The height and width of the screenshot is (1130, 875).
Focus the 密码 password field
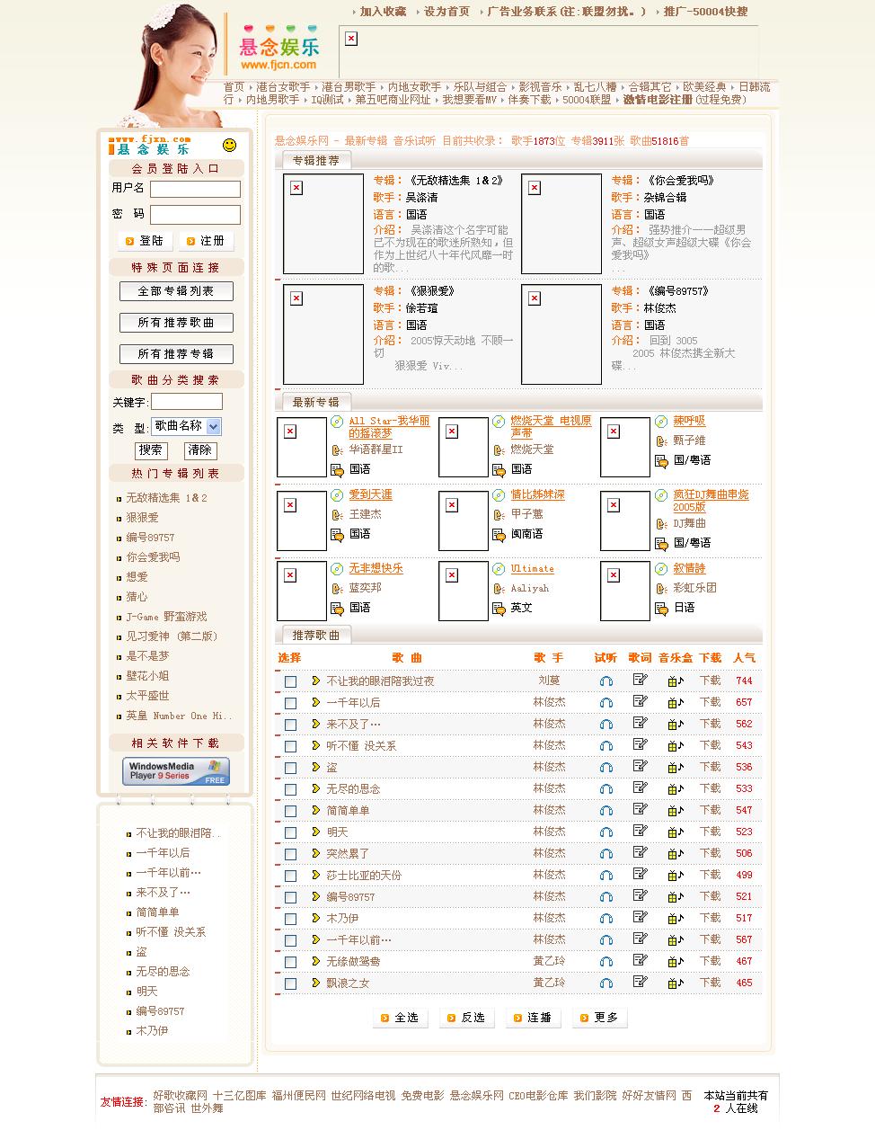195,215
